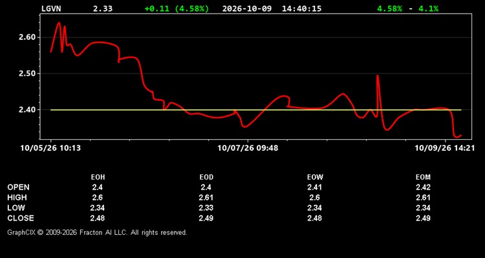Click the 10/05/26 10:13 x-axis label
This screenshot has width=485, height=258.
click(x=50, y=148)
